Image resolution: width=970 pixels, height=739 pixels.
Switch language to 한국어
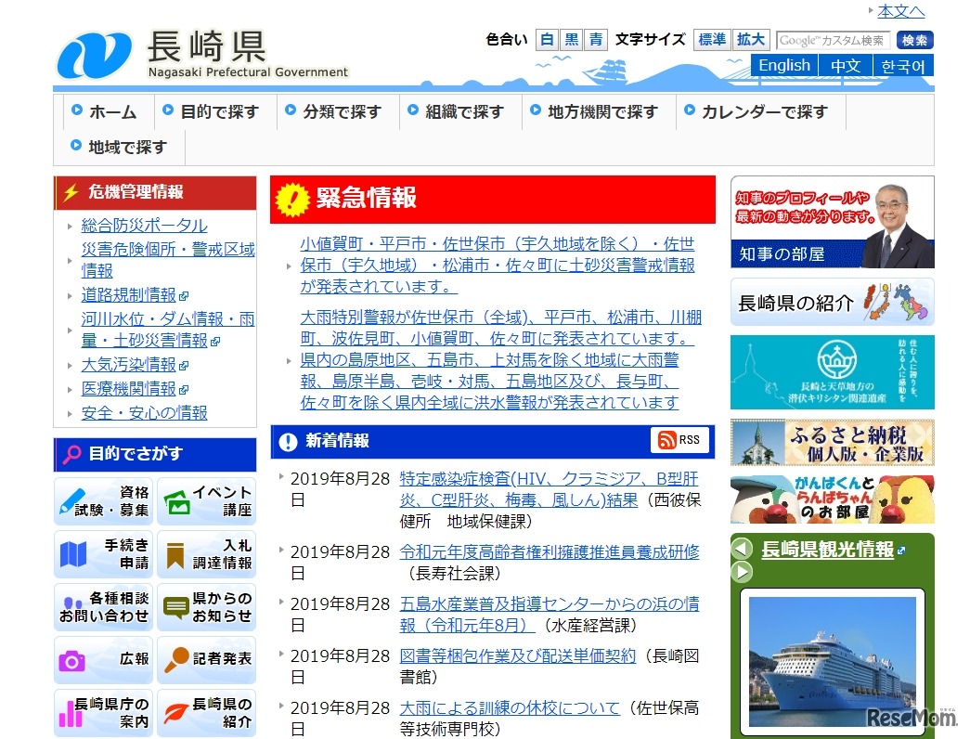point(903,66)
